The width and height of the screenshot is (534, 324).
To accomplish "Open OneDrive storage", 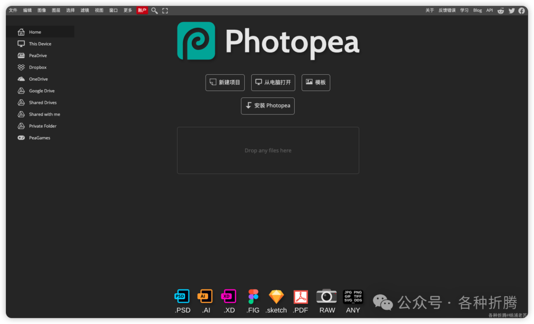I will tap(40, 79).
